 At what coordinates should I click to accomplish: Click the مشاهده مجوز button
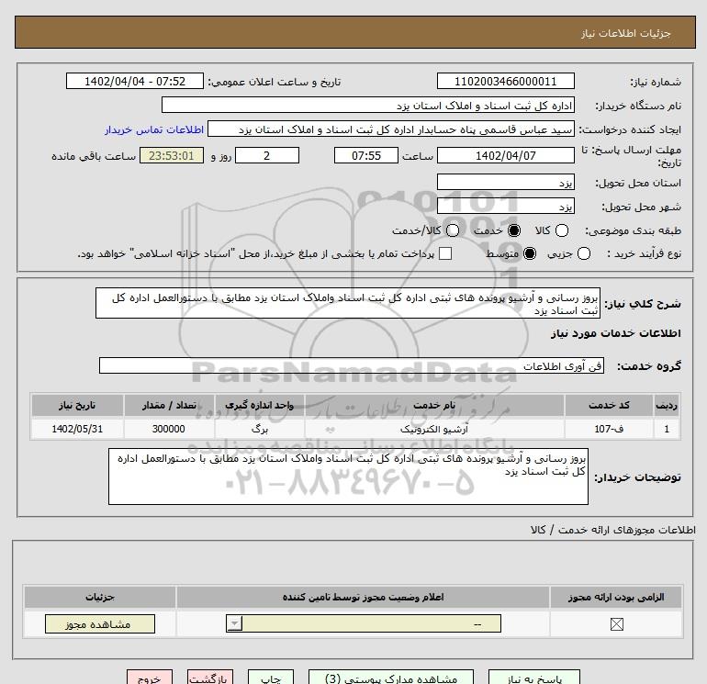100,624
